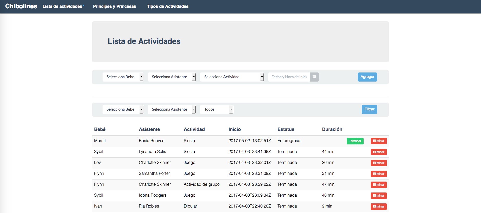
Task: Switch to Principes y Princesas page
Action: tap(115, 6)
